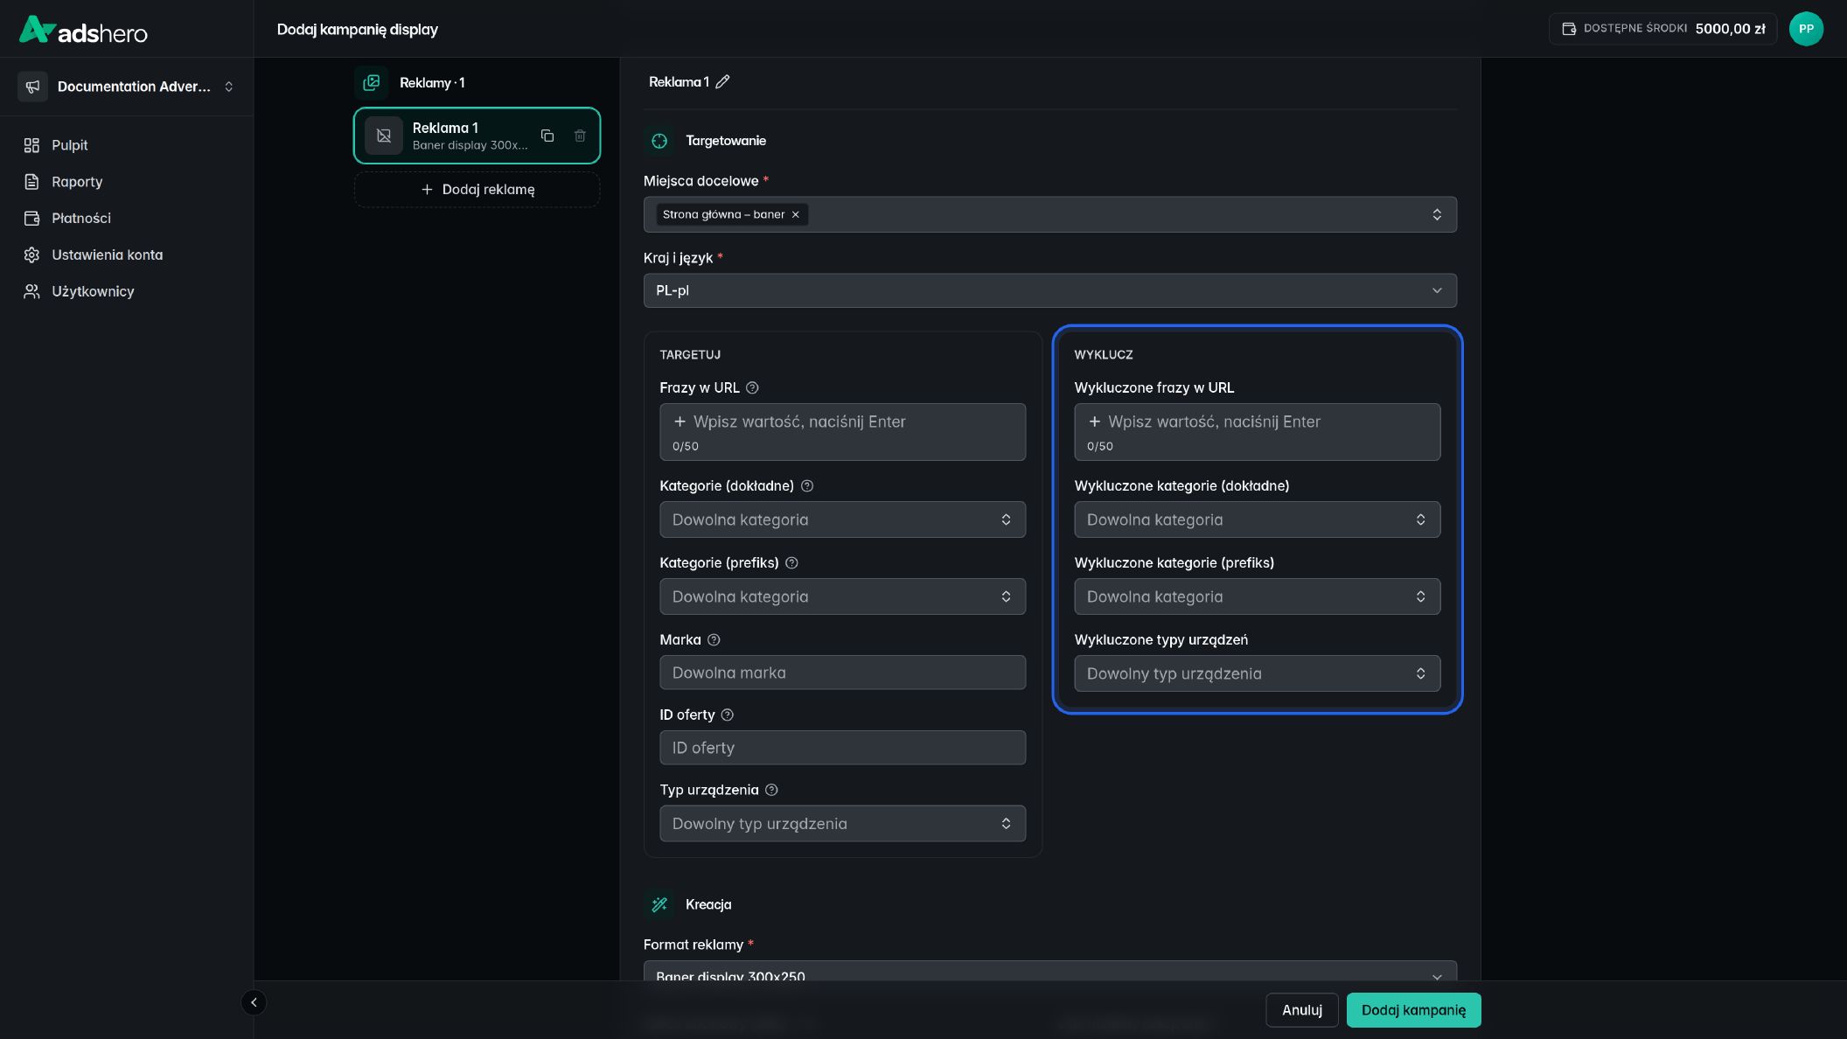Screen dimensions: 1847x1039
Task: Edit ad name with the pencil icon
Action: [722, 82]
